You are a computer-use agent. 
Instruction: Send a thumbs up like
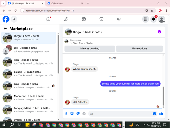(161, 114)
